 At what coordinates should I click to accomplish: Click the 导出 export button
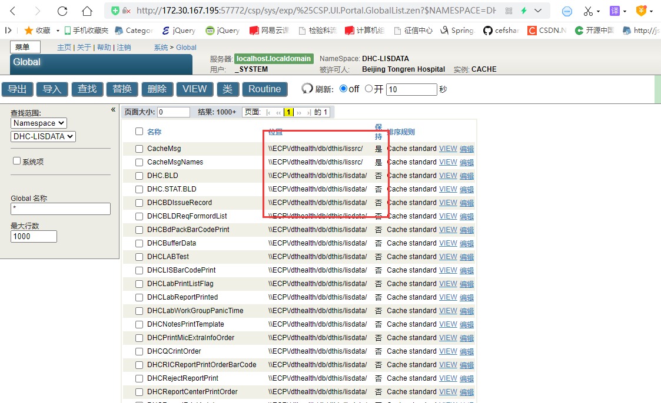point(17,89)
